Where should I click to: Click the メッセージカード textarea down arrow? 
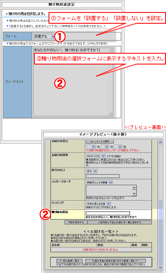point(134,194)
